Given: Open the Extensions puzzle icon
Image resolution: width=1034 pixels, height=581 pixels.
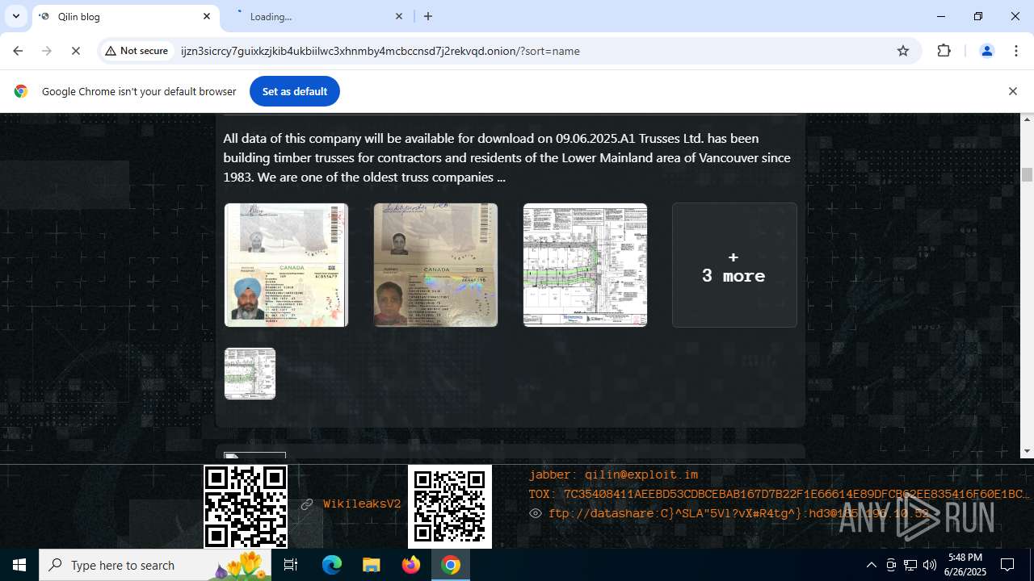Looking at the screenshot, I should click(x=944, y=51).
